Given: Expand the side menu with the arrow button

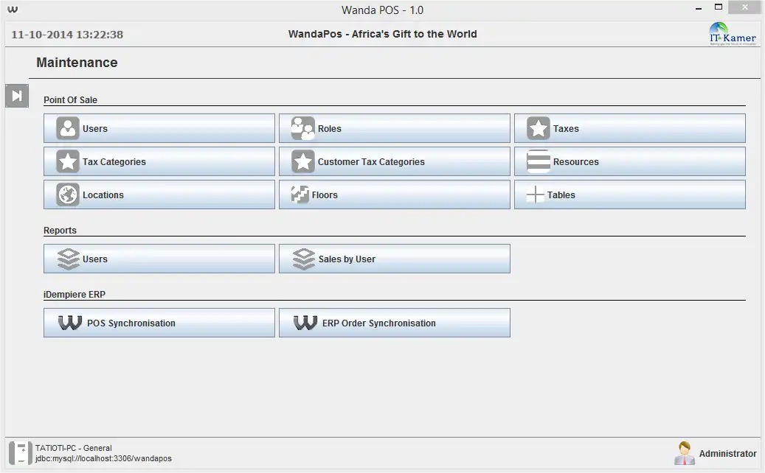Looking at the screenshot, I should pos(17,96).
